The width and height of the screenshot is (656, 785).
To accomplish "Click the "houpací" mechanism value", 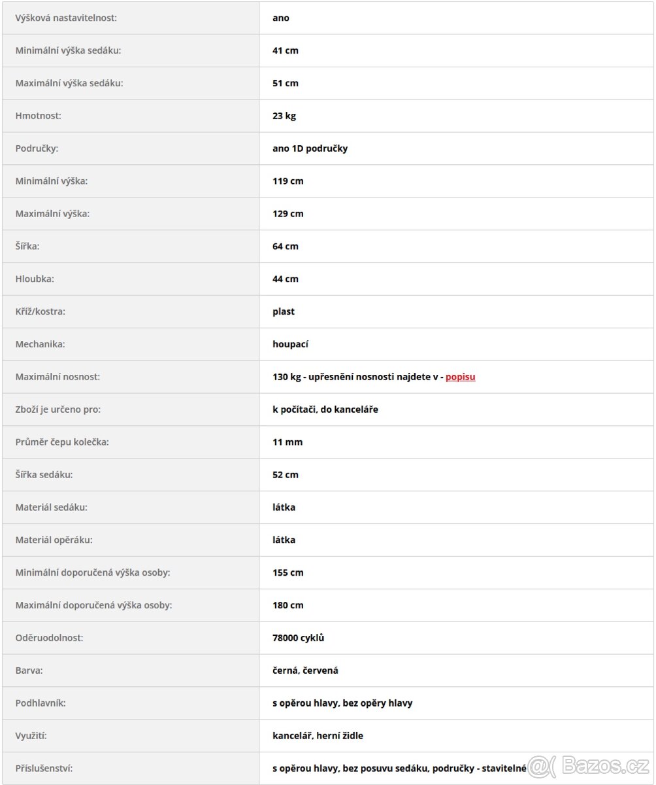I will 290,344.
